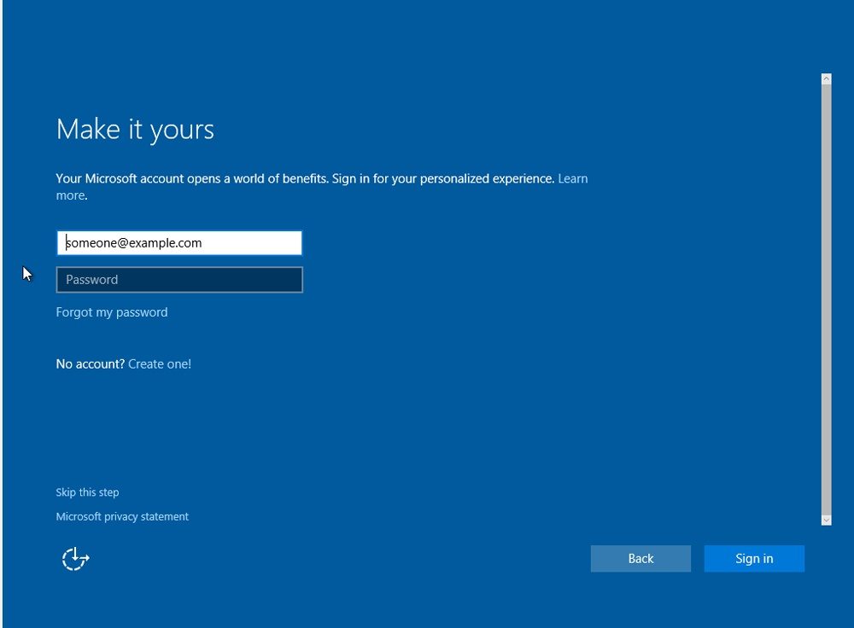The height and width of the screenshot is (628, 854).
Task: Click the scrollbar down arrow
Action: (x=826, y=520)
